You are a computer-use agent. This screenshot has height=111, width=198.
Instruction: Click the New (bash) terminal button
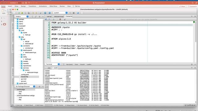[69, 64]
